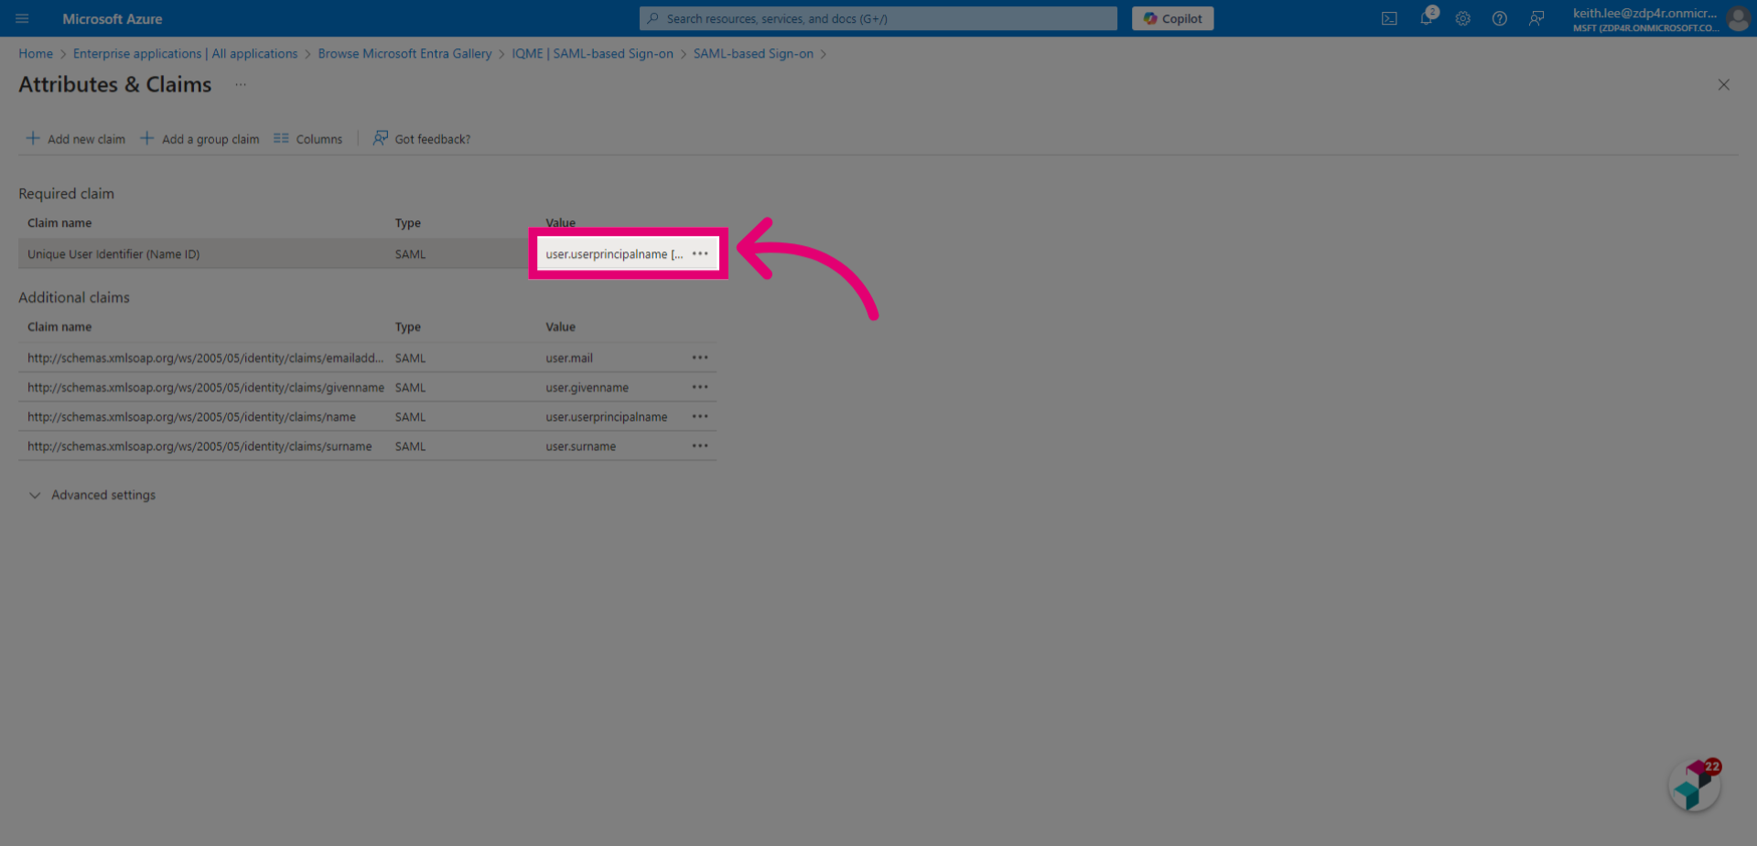Focus the search resources input field
The width and height of the screenshot is (1757, 846).
click(878, 18)
